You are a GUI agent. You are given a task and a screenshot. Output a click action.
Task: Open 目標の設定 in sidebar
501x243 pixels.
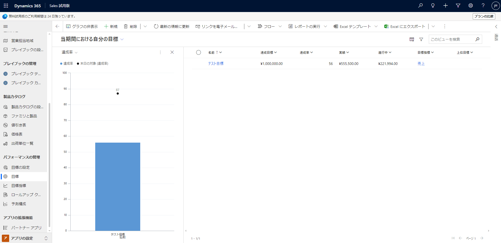[x=24, y=167]
